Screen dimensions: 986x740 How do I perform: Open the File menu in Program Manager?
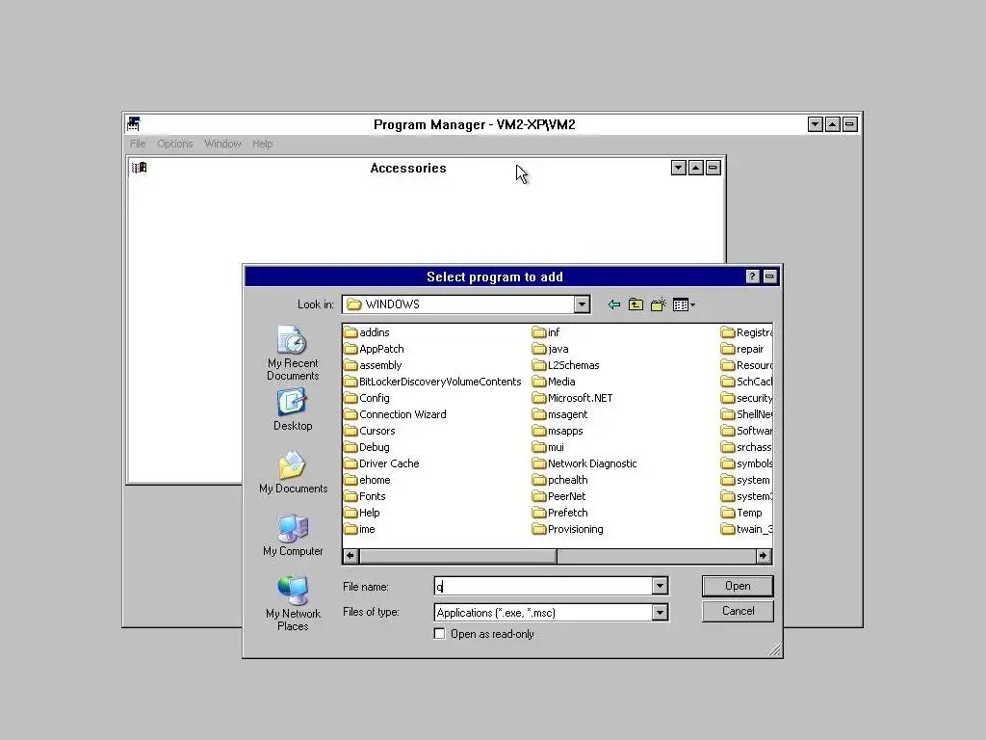click(x=138, y=144)
